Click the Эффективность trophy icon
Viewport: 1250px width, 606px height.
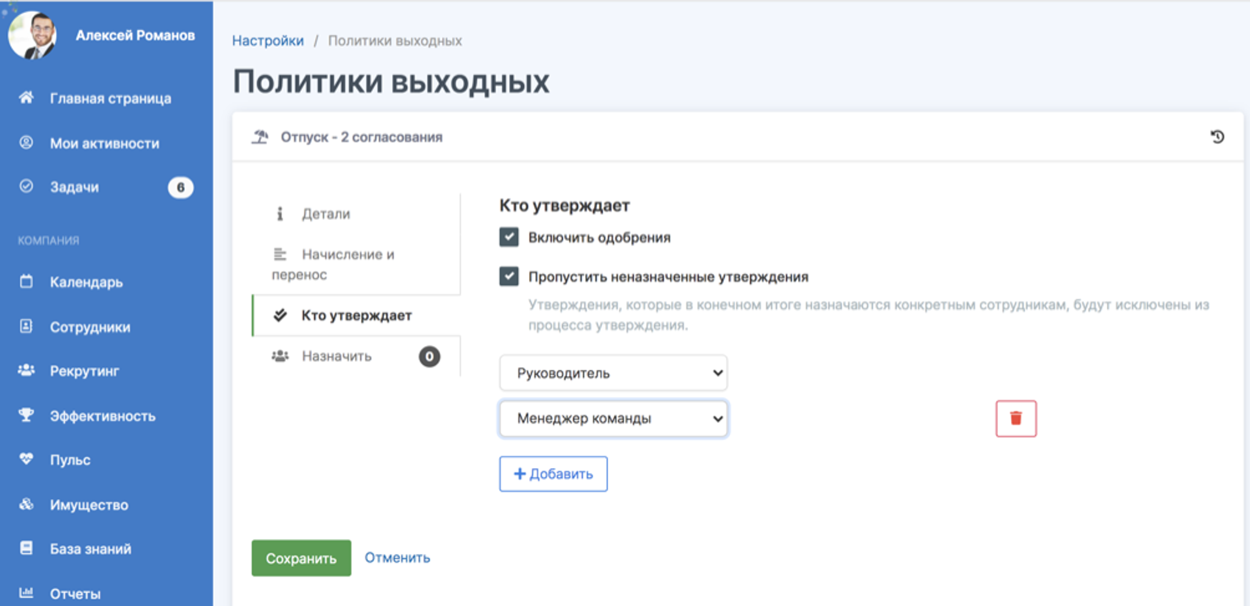(x=26, y=415)
